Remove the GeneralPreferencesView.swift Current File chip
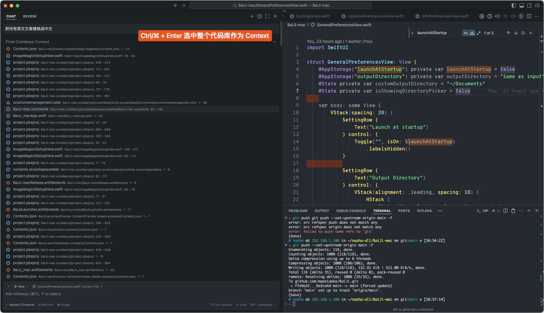Image resolution: width=544 pixels, height=313 pixels. (101, 287)
